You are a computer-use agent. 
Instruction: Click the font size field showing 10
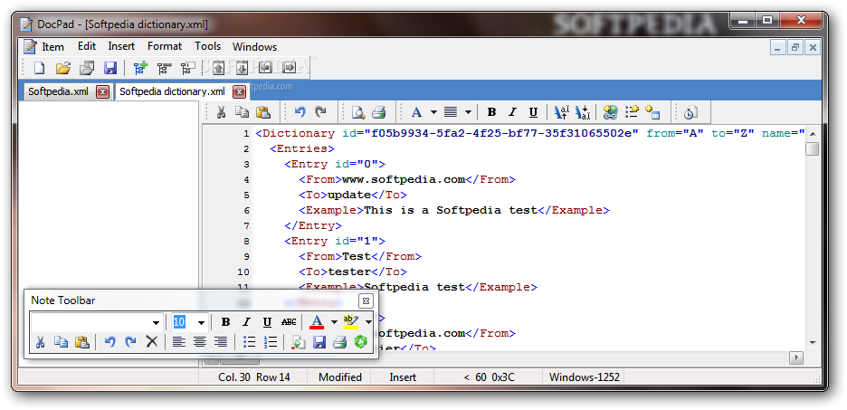click(x=185, y=322)
